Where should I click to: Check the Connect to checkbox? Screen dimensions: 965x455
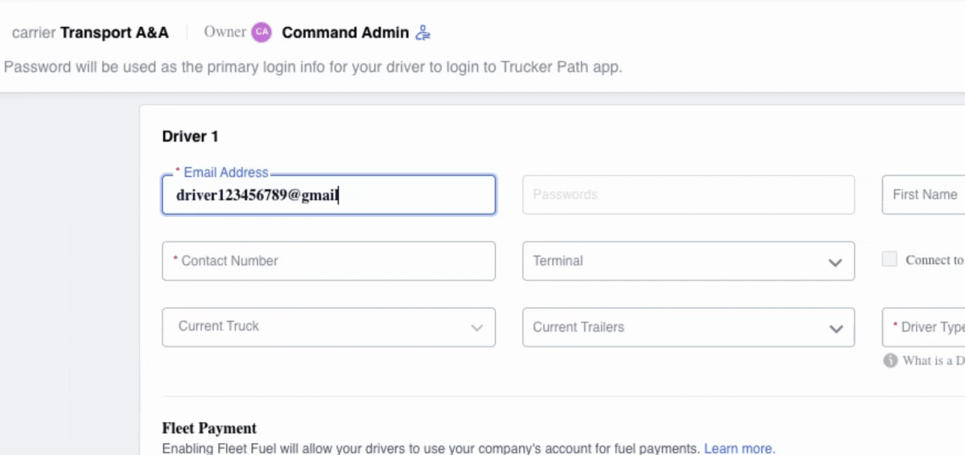pos(889,259)
